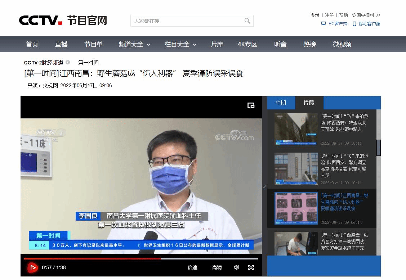Screen dimensions: 406x280
Task: Mute the video with speaker icon
Action: [x=236, y=267]
